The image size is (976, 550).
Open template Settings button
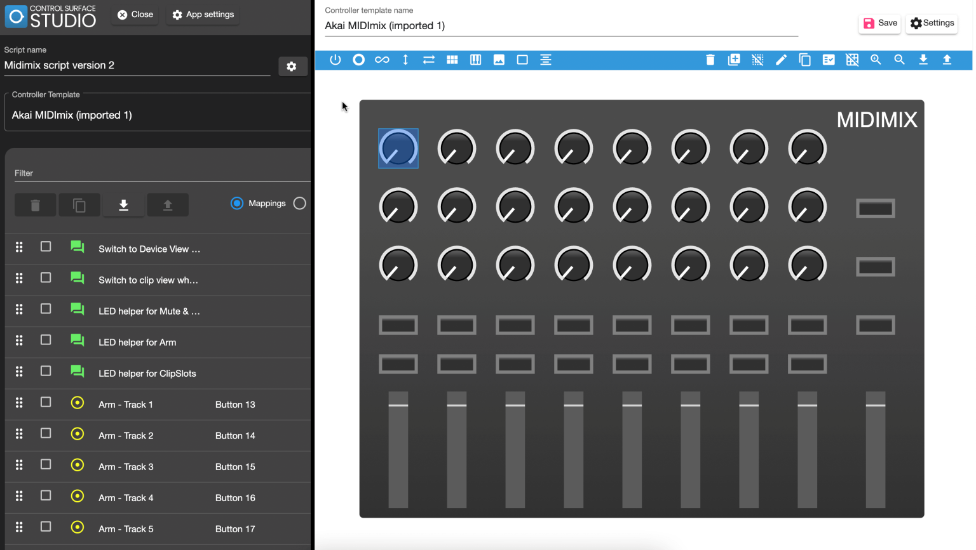pyautogui.click(x=932, y=23)
